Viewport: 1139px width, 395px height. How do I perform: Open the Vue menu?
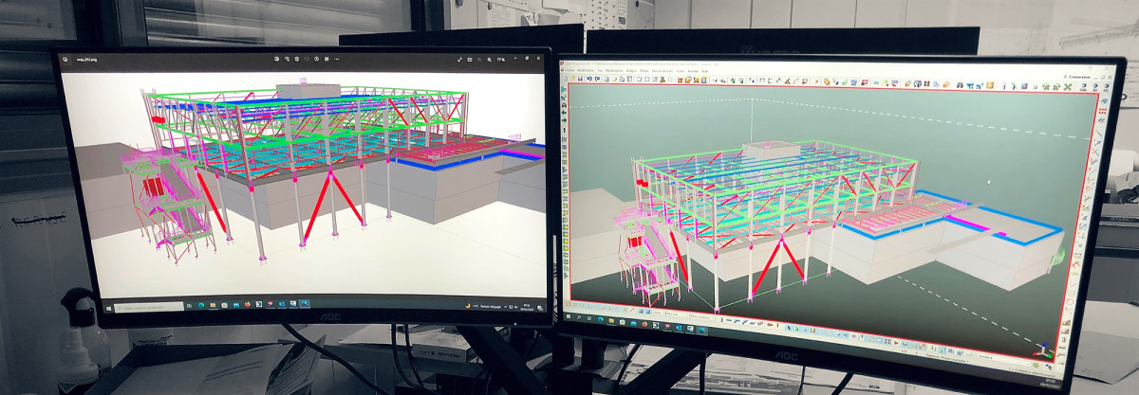coord(600,70)
